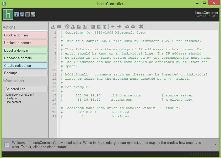Click the 127.0.0.1 localhost line

(x=95, y=112)
